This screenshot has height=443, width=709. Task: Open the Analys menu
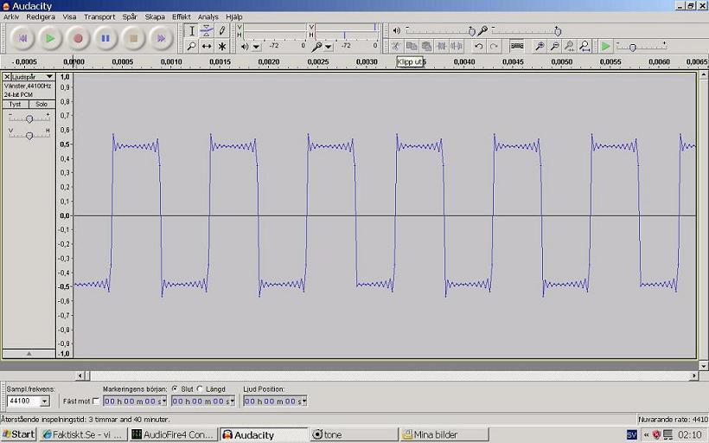coord(208,16)
